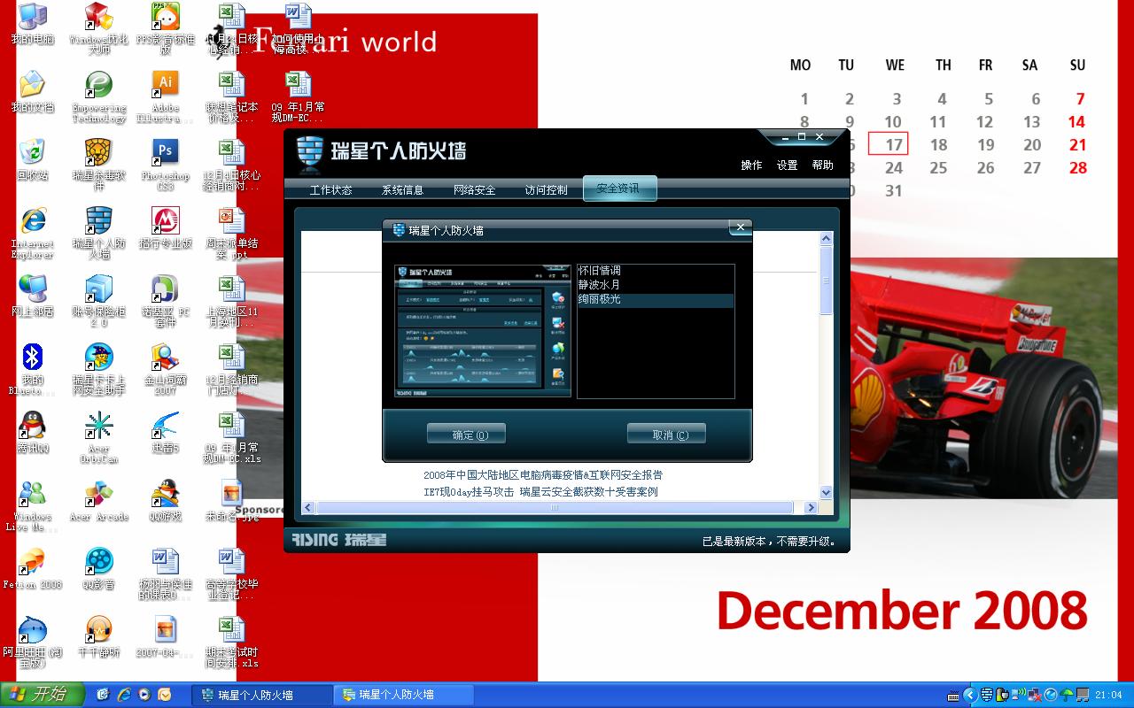Open the 回收站 recycle bin

(33, 160)
